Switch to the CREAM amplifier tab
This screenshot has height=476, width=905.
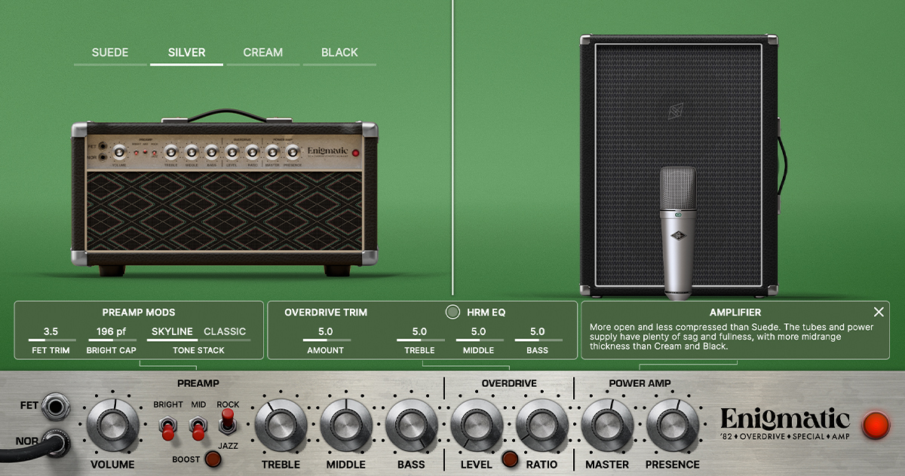[x=262, y=53]
